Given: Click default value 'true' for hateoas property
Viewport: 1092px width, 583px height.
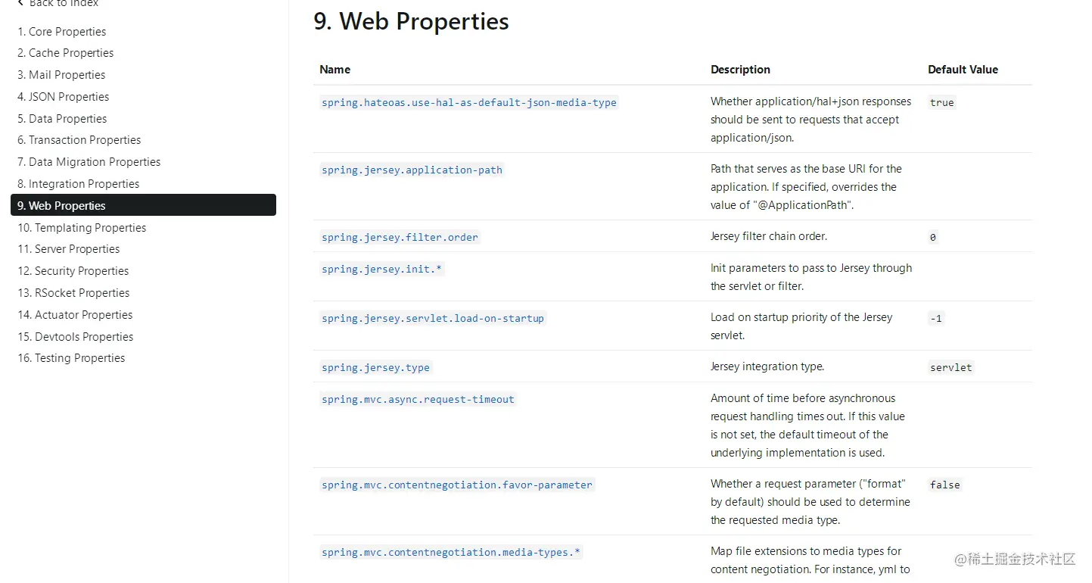Looking at the screenshot, I should pos(942,102).
